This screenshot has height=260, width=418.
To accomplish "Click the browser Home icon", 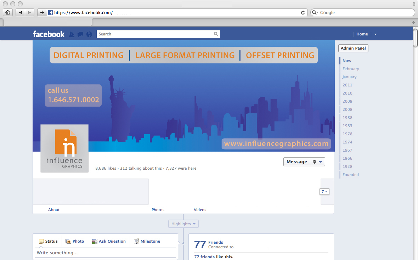I will [8, 12].
